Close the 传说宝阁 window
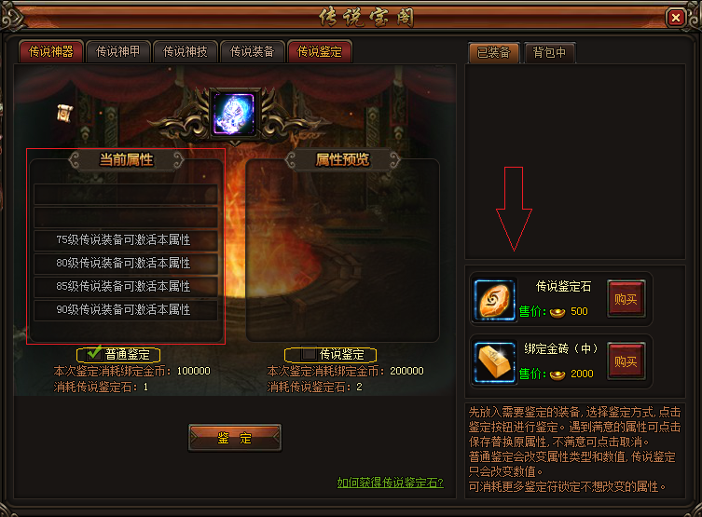The height and width of the screenshot is (517, 702). (676, 18)
